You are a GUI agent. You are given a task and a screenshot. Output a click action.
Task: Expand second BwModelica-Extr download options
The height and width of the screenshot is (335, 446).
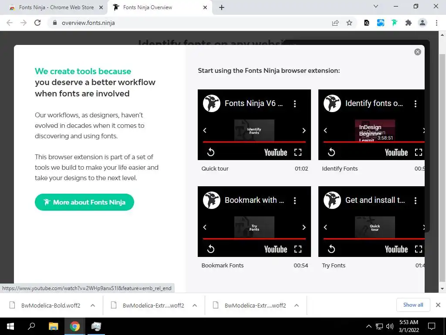195,305
